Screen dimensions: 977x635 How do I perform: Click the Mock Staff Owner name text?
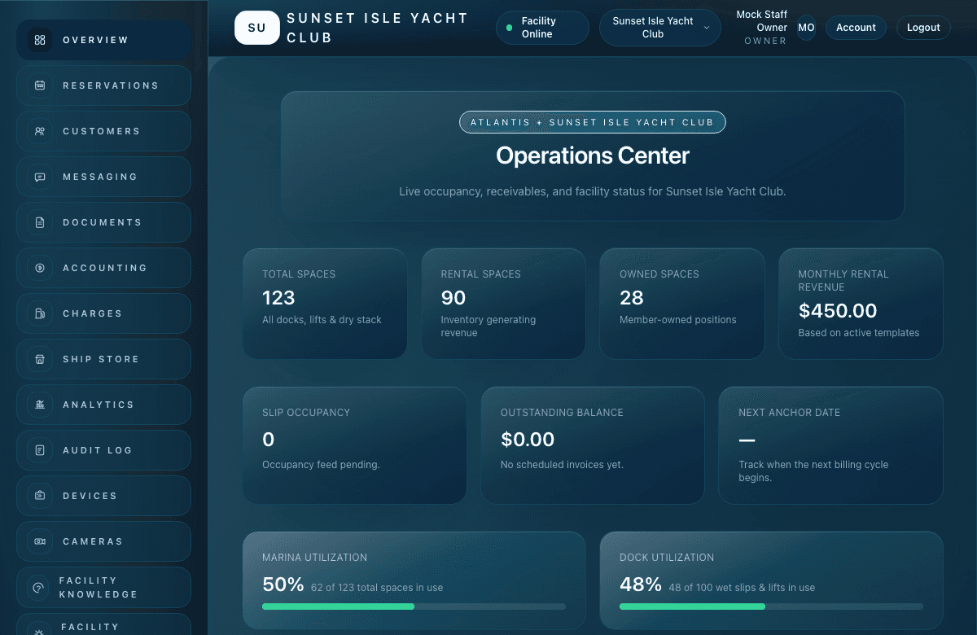tap(761, 21)
